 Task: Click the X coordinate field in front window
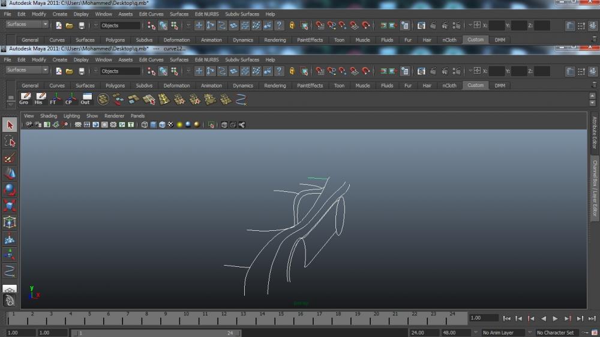point(497,71)
